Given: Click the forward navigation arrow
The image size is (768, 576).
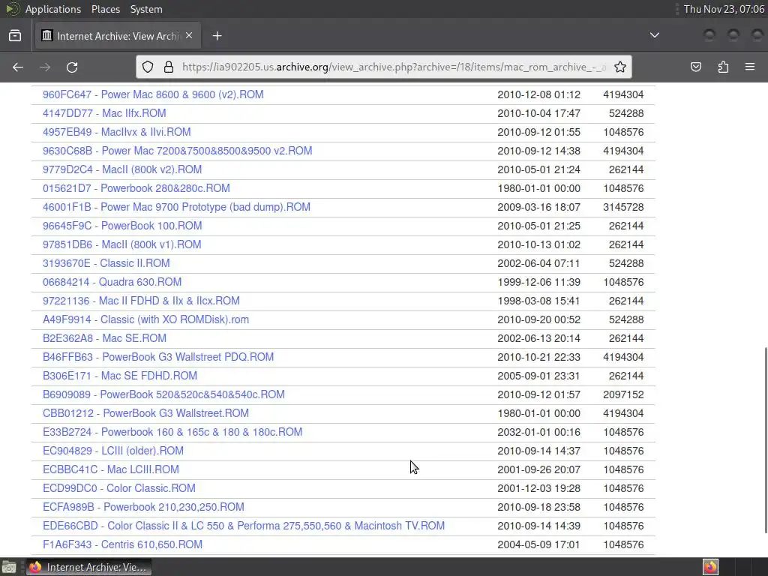Looking at the screenshot, I should coord(45,67).
